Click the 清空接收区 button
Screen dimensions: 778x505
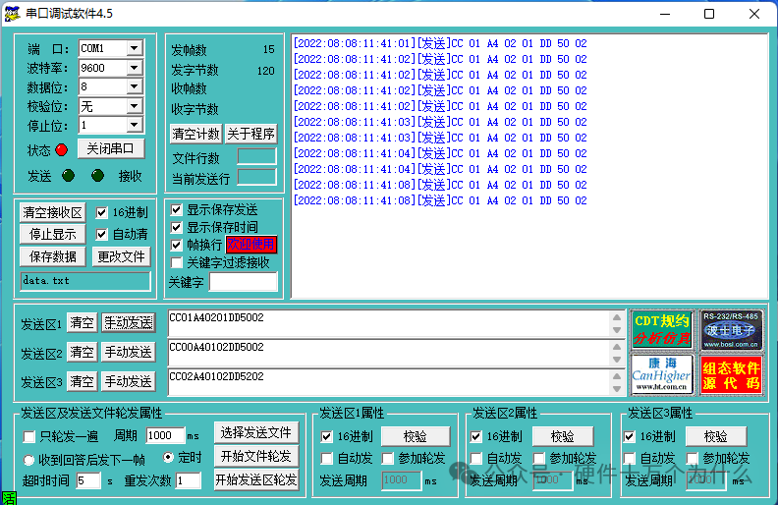(x=53, y=213)
